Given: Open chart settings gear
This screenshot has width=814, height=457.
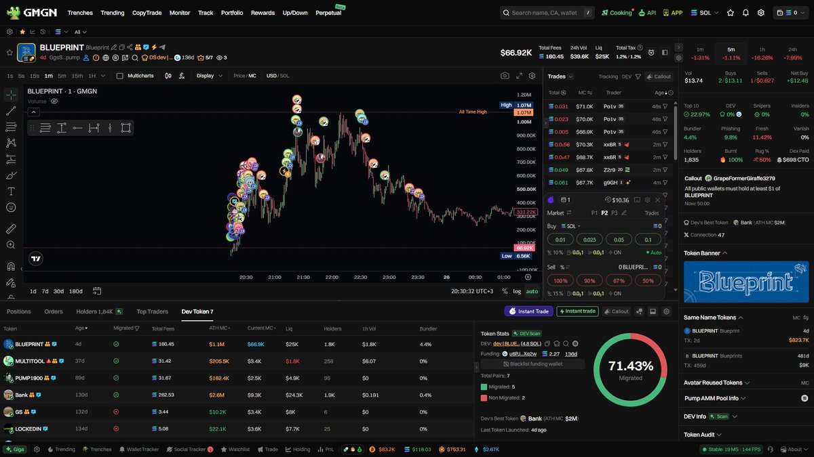Looking at the screenshot, I should pyautogui.click(x=532, y=76).
